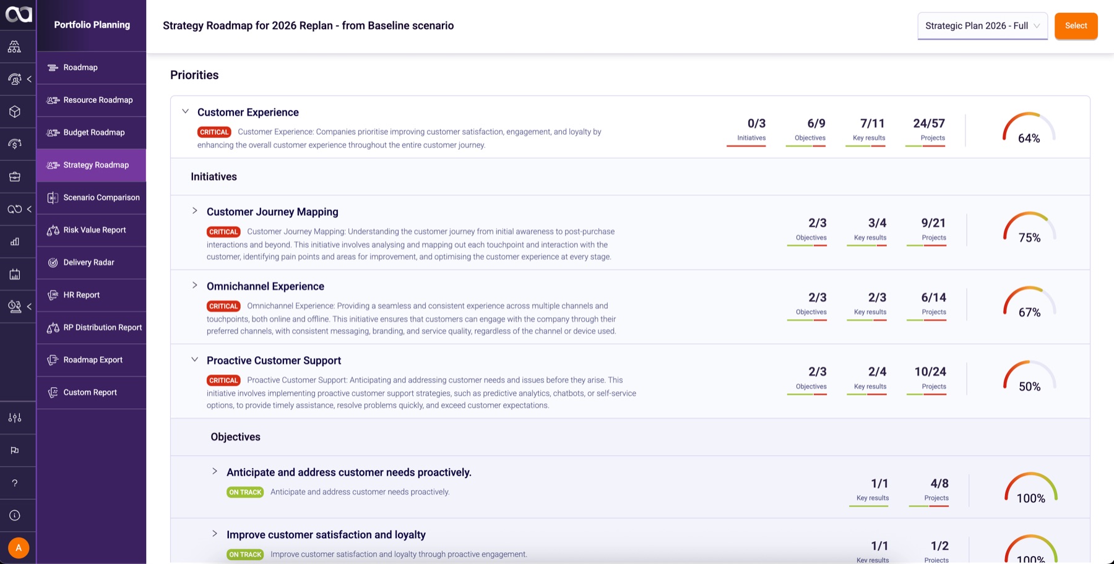Viewport: 1114px width, 564px height.
Task: Click the 9/21 Projects count for Customer Journey Mapping
Action: pyautogui.click(x=933, y=223)
